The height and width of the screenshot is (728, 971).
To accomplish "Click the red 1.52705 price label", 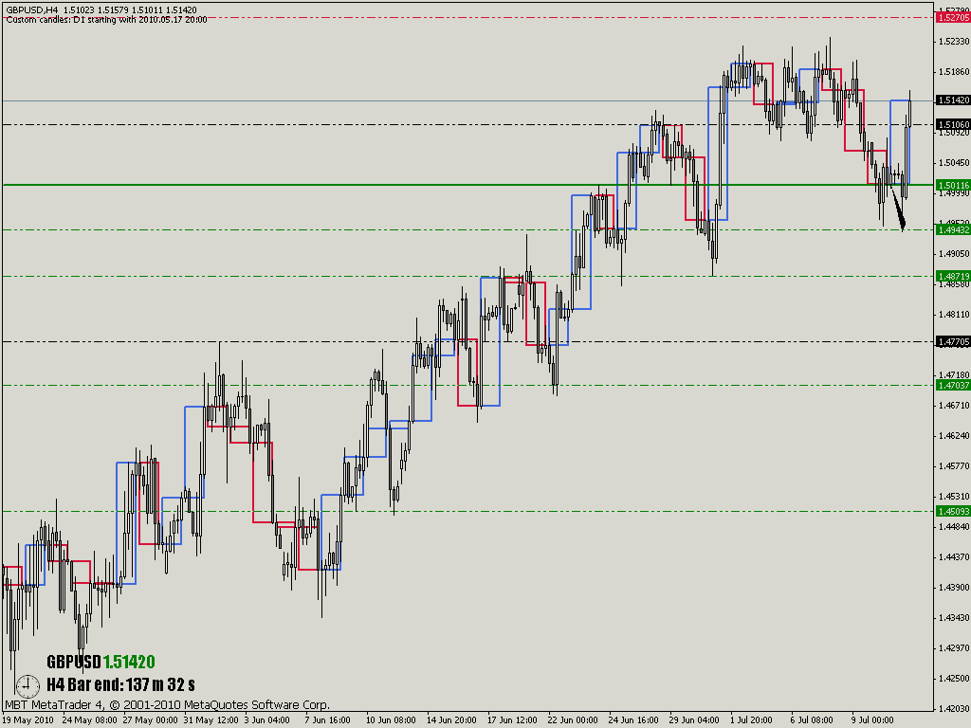I will (954, 17).
